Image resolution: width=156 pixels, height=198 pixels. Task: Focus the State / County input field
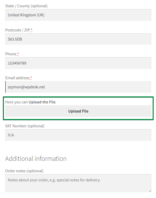pos(78,15)
